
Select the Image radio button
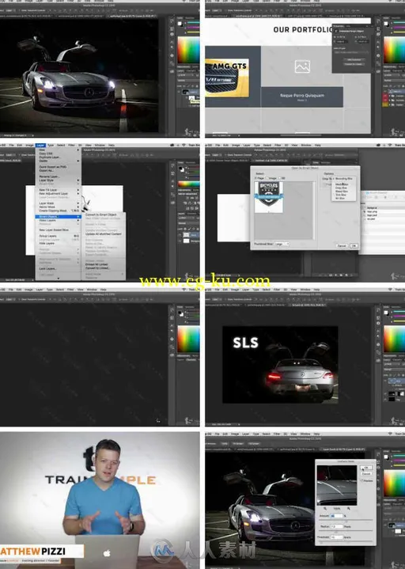(267, 178)
